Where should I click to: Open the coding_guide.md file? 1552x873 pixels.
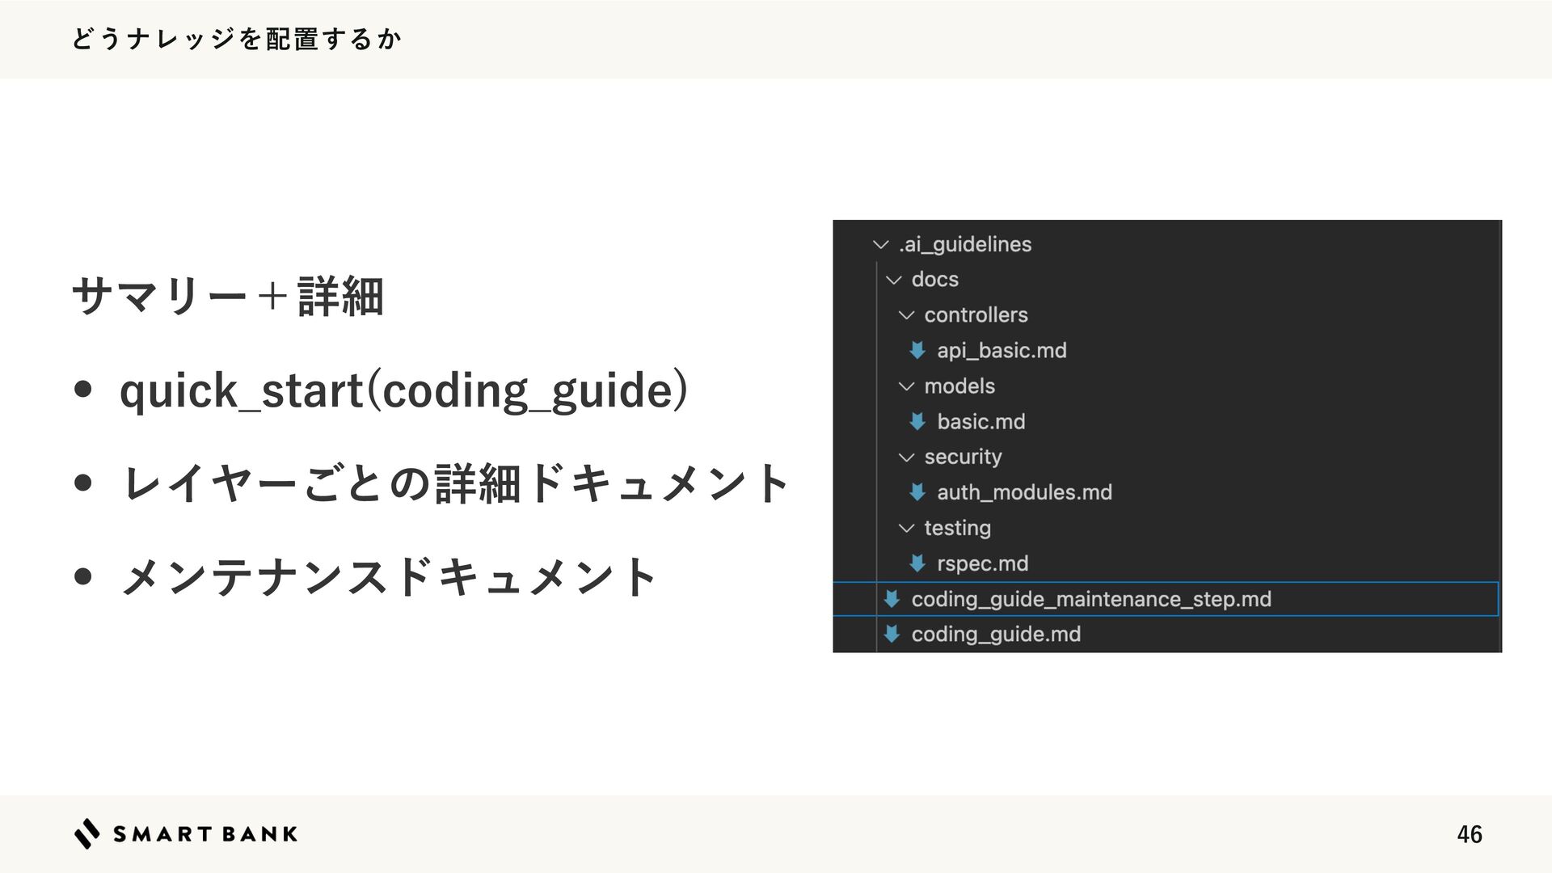point(996,634)
